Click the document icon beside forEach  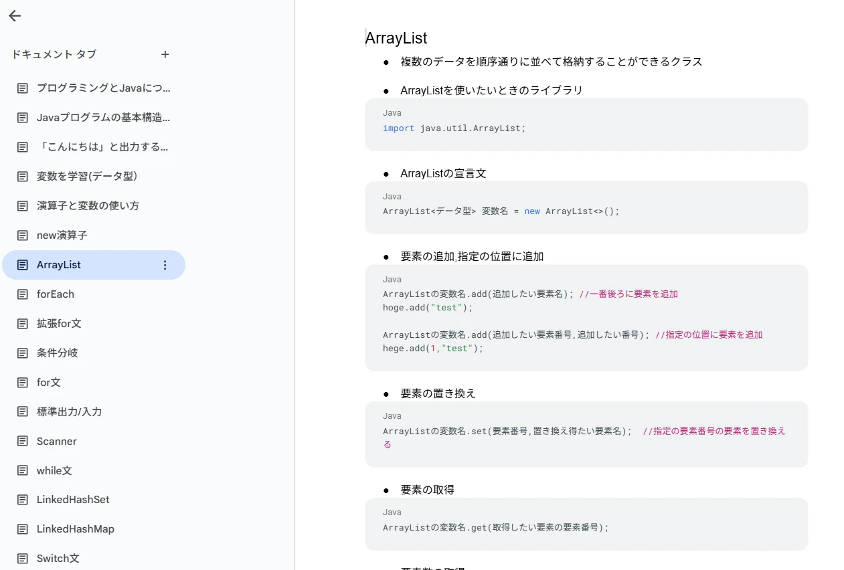click(x=23, y=294)
